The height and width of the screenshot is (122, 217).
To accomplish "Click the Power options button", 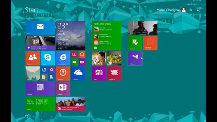I will coord(191,10).
